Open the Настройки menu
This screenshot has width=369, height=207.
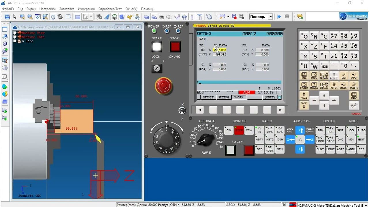(x=48, y=9)
